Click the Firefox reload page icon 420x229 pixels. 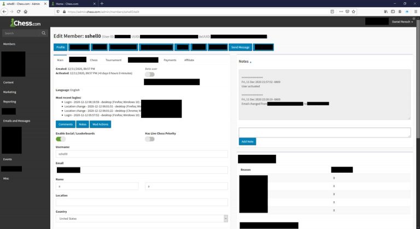(19, 11)
